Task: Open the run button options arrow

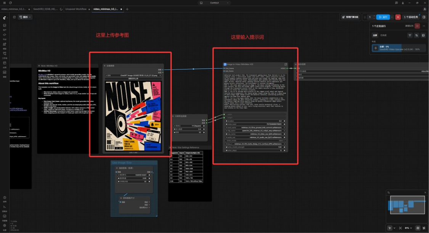Action: coord(392,17)
